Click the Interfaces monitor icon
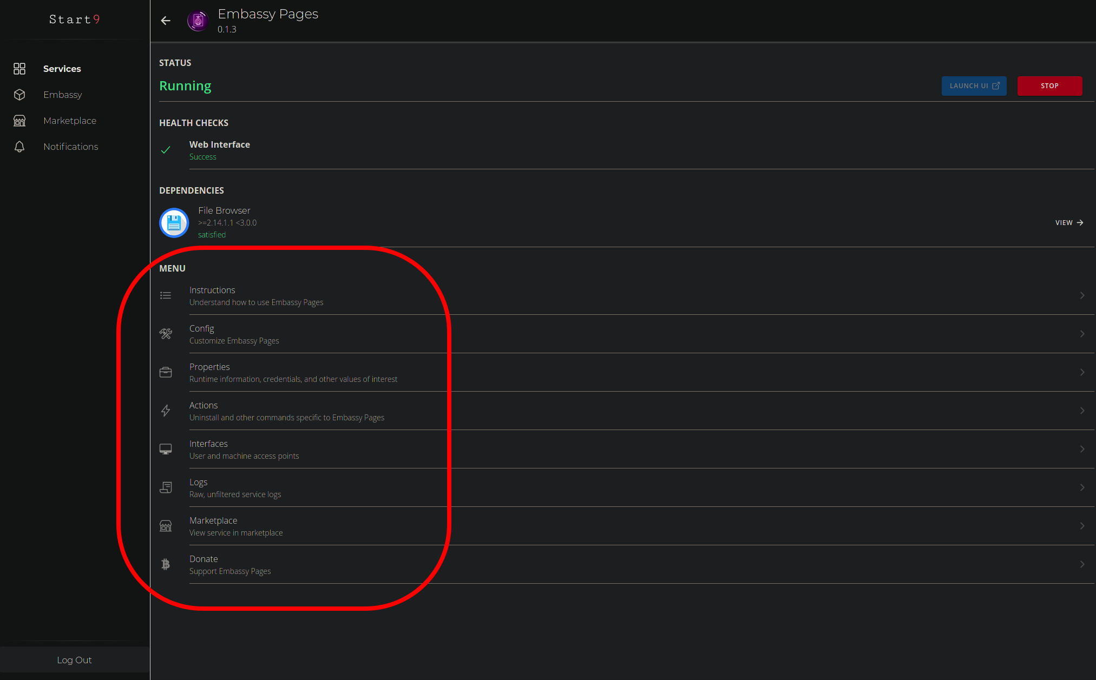Viewport: 1096px width, 680px height. coord(166,449)
